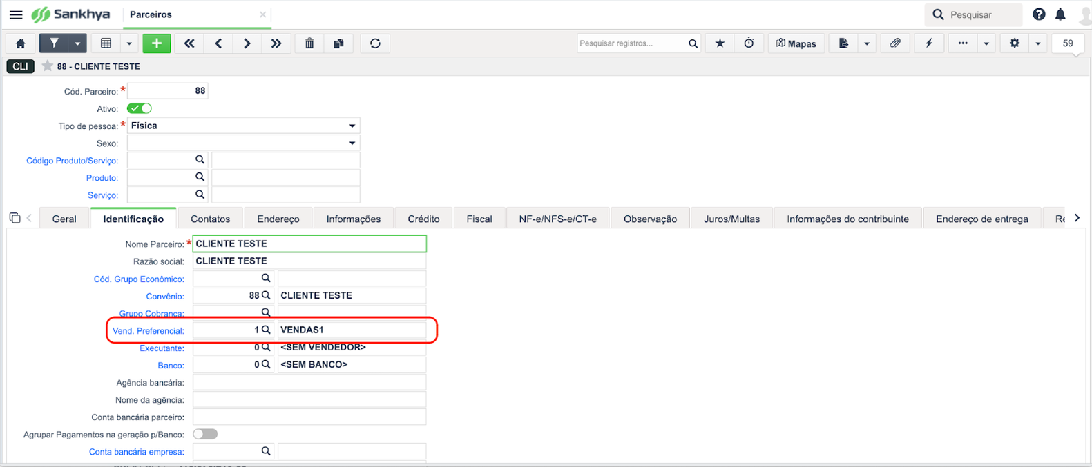Expand the more options dropdown arrow
Screen dimensions: 1092x467
tap(986, 43)
